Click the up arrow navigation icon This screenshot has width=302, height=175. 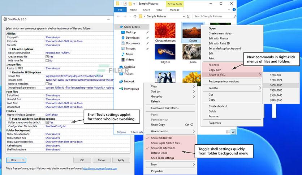click(135, 16)
